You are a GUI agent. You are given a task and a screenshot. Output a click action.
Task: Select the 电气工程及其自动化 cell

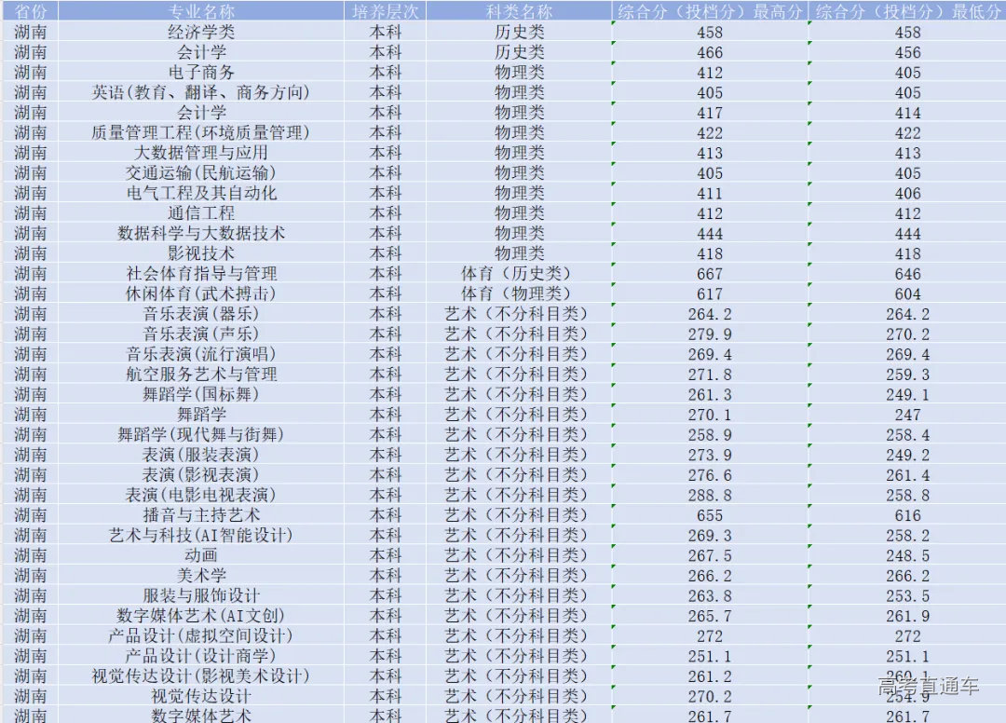coord(201,193)
